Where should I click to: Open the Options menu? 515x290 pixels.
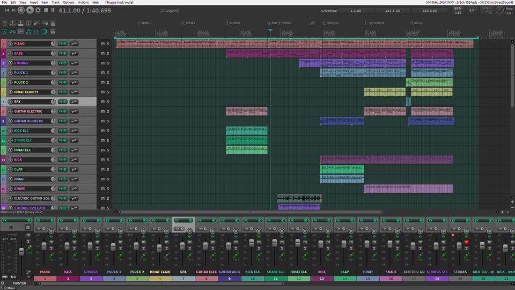(69, 2)
